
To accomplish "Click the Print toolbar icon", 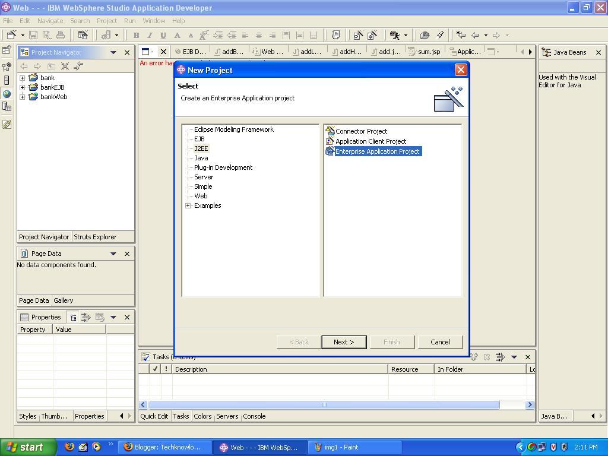I will point(61,36).
